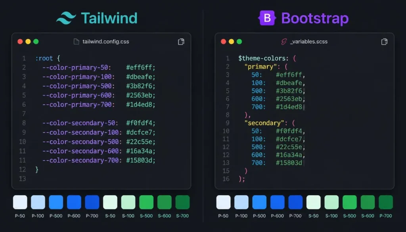
Task: Click '--color-primary-700:' variable name
Action: (79, 105)
